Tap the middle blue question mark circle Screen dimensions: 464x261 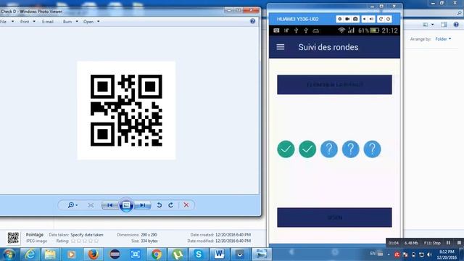tap(351, 149)
